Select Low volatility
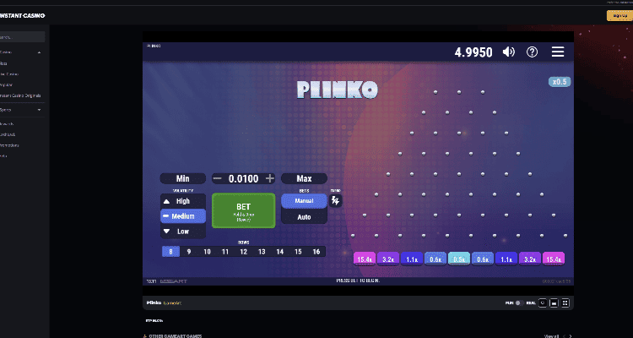This screenshot has height=338, width=633. coord(183,232)
